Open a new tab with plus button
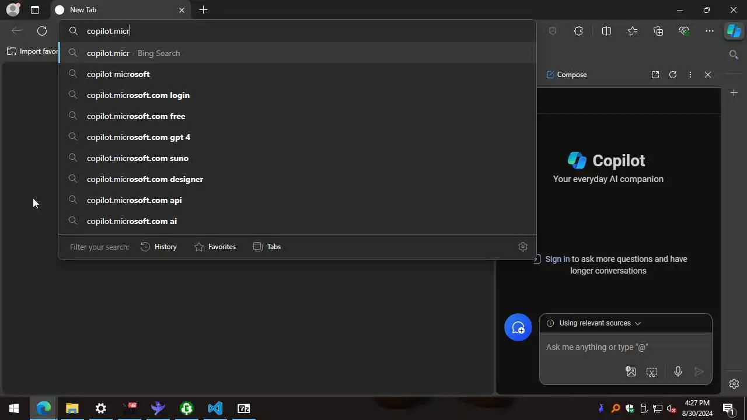The image size is (747, 420). click(203, 10)
